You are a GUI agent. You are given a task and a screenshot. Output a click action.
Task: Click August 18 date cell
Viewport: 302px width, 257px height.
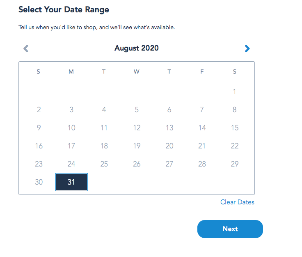pyautogui.click(x=104, y=146)
